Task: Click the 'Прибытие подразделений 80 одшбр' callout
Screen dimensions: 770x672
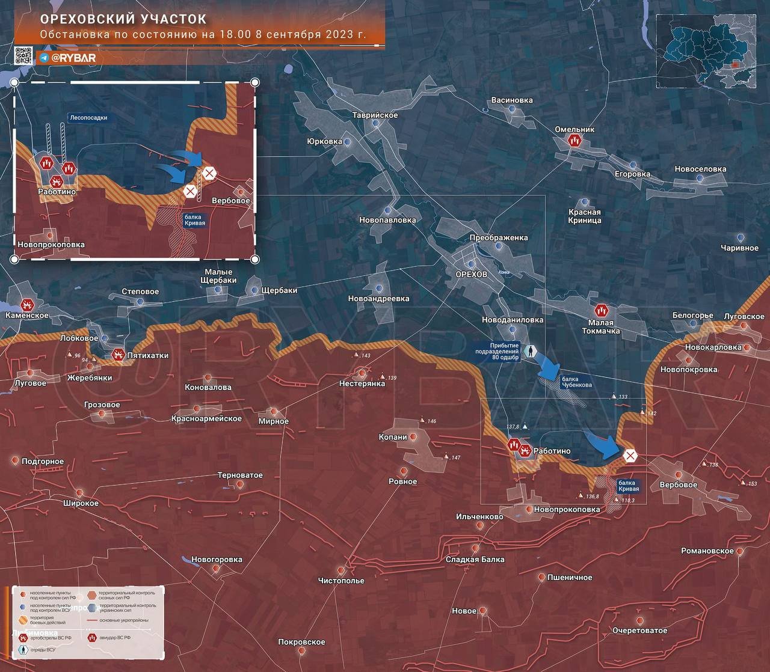Action: [497, 352]
